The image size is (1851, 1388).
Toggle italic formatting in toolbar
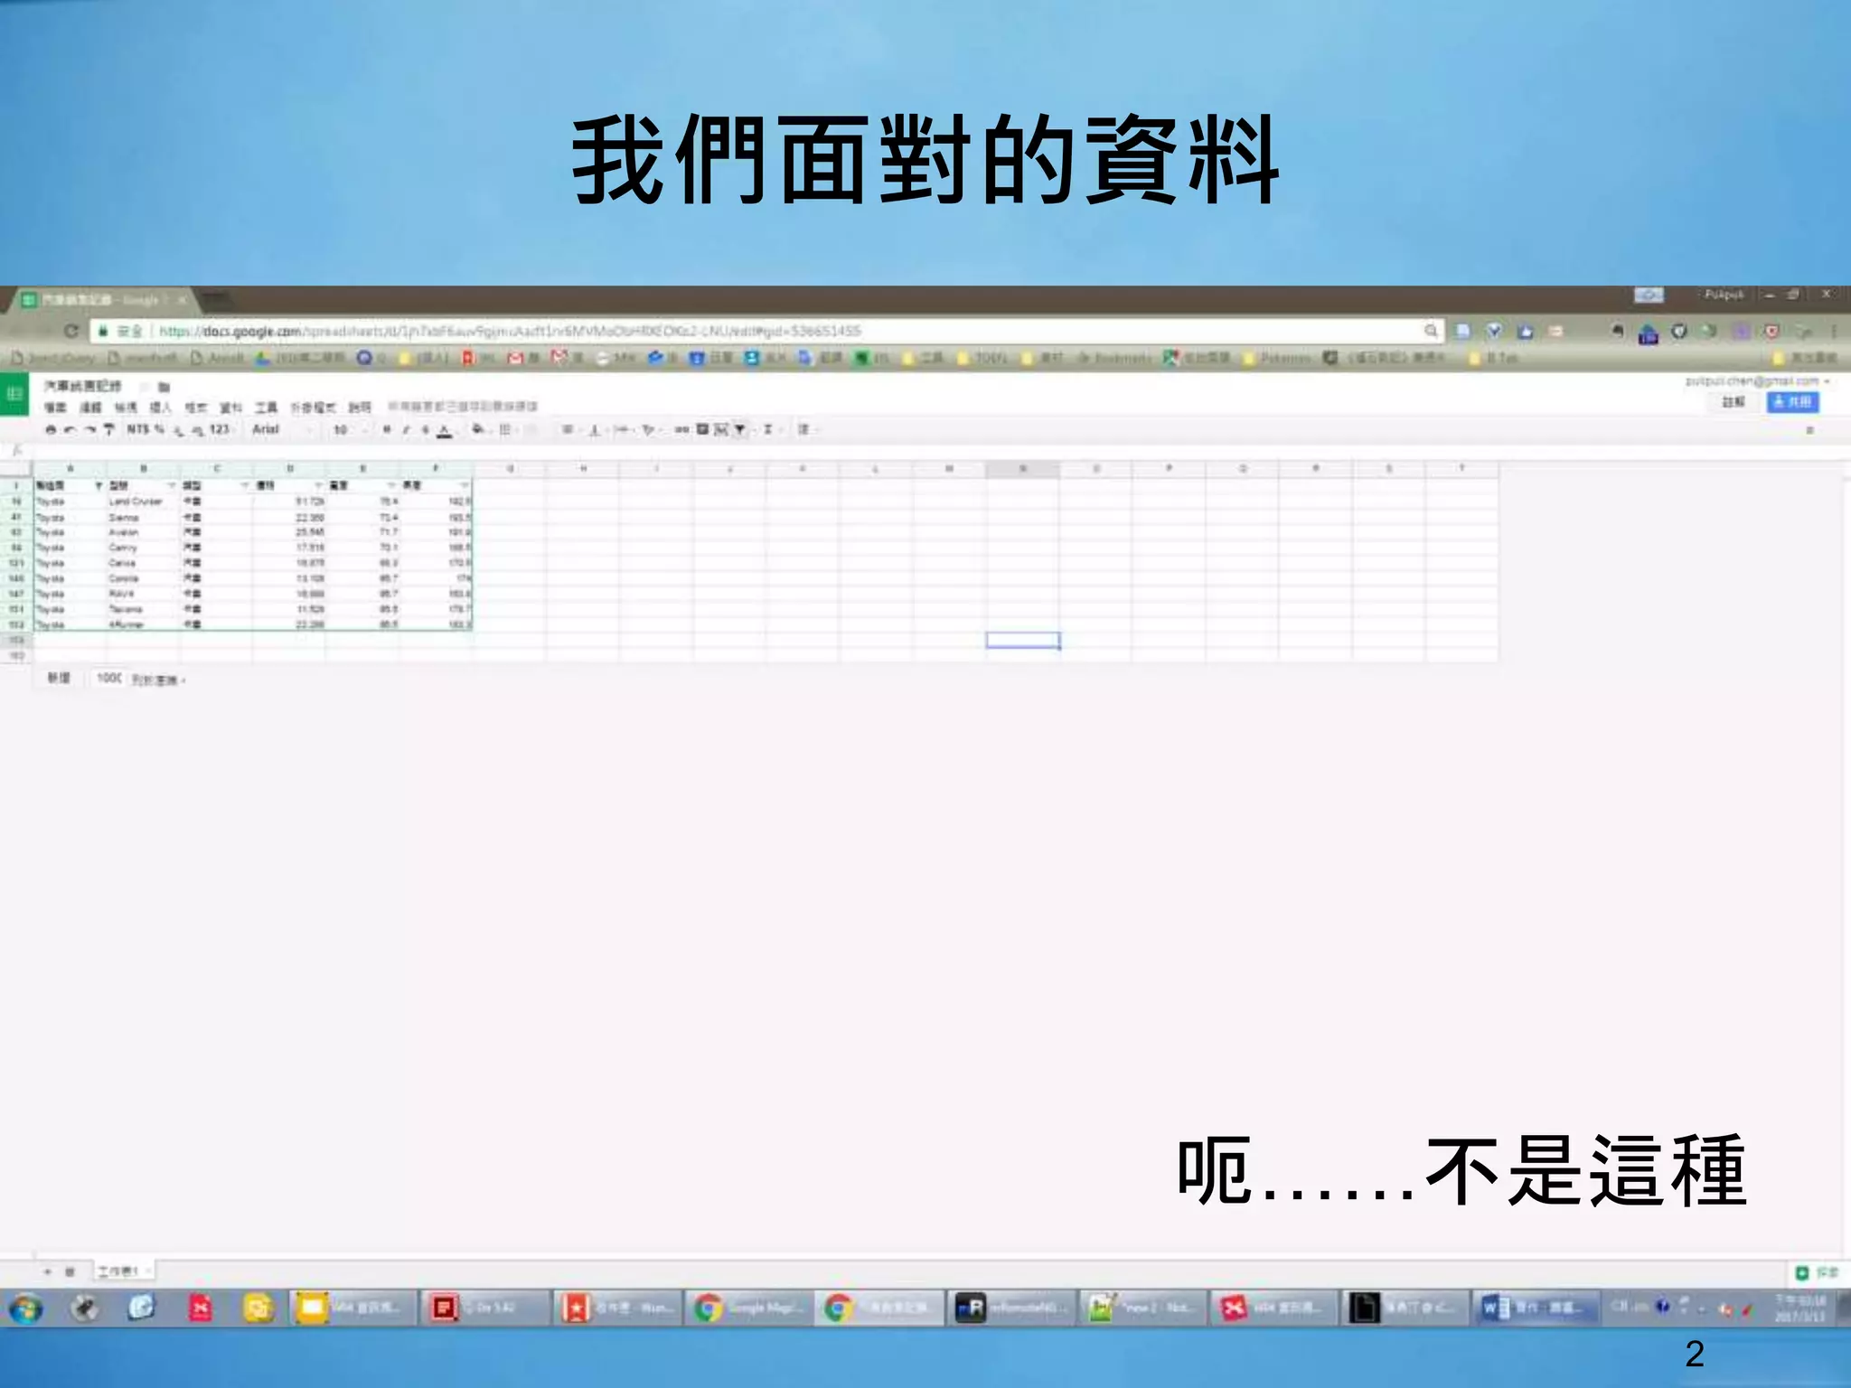coord(406,430)
